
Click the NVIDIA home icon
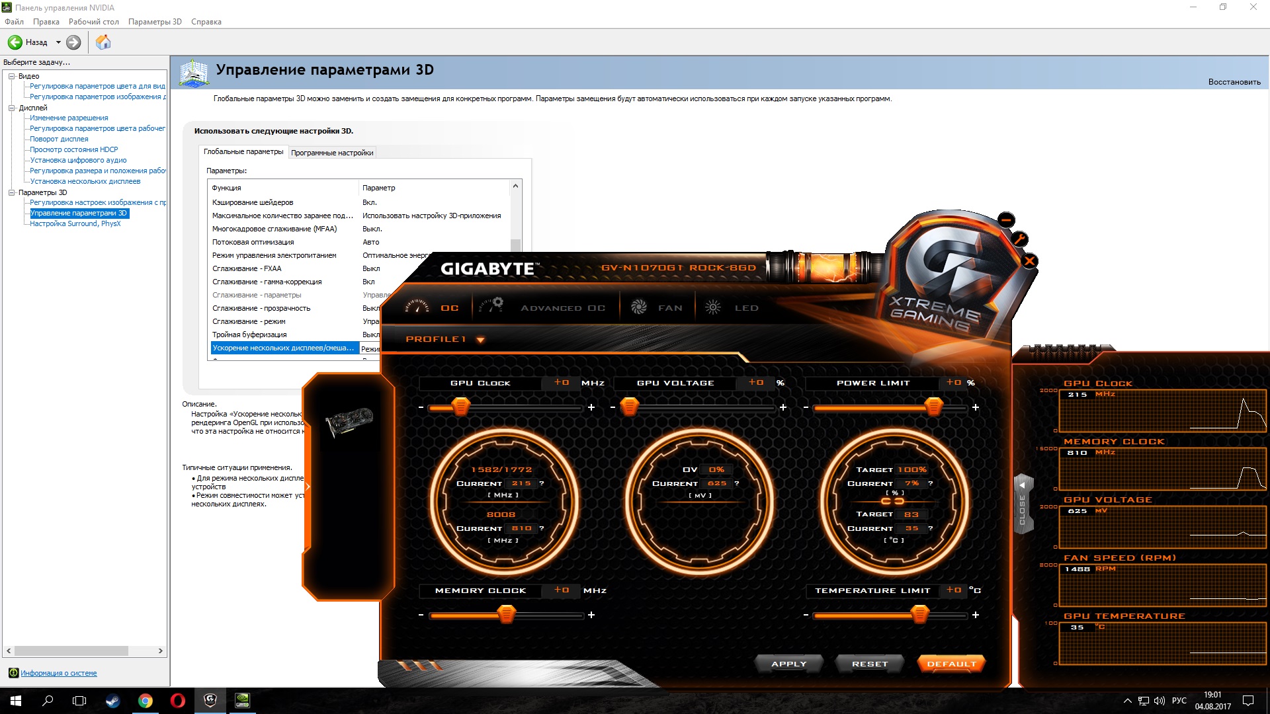point(103,42)
